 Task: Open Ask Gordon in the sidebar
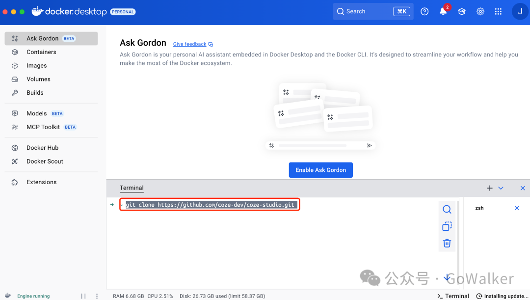tap(51, 39)
